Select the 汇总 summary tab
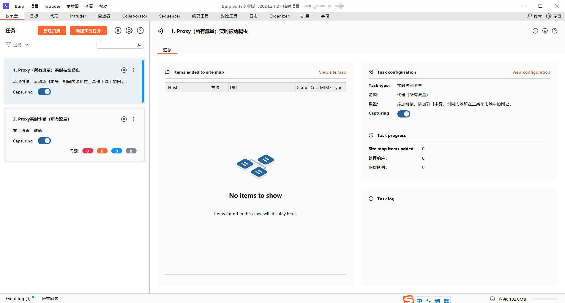565x303 pixels. pos(167,50)
